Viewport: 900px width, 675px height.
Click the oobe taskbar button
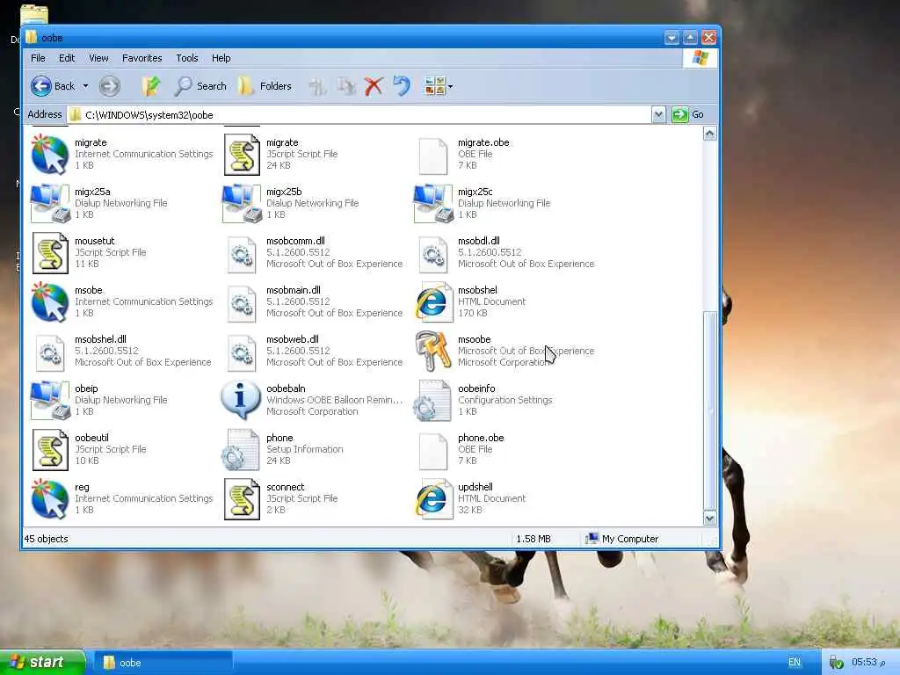tap(163, 663)
